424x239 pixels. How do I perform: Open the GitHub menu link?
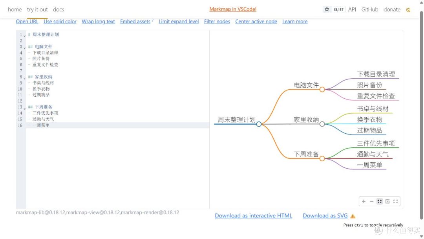pos(370,9)
